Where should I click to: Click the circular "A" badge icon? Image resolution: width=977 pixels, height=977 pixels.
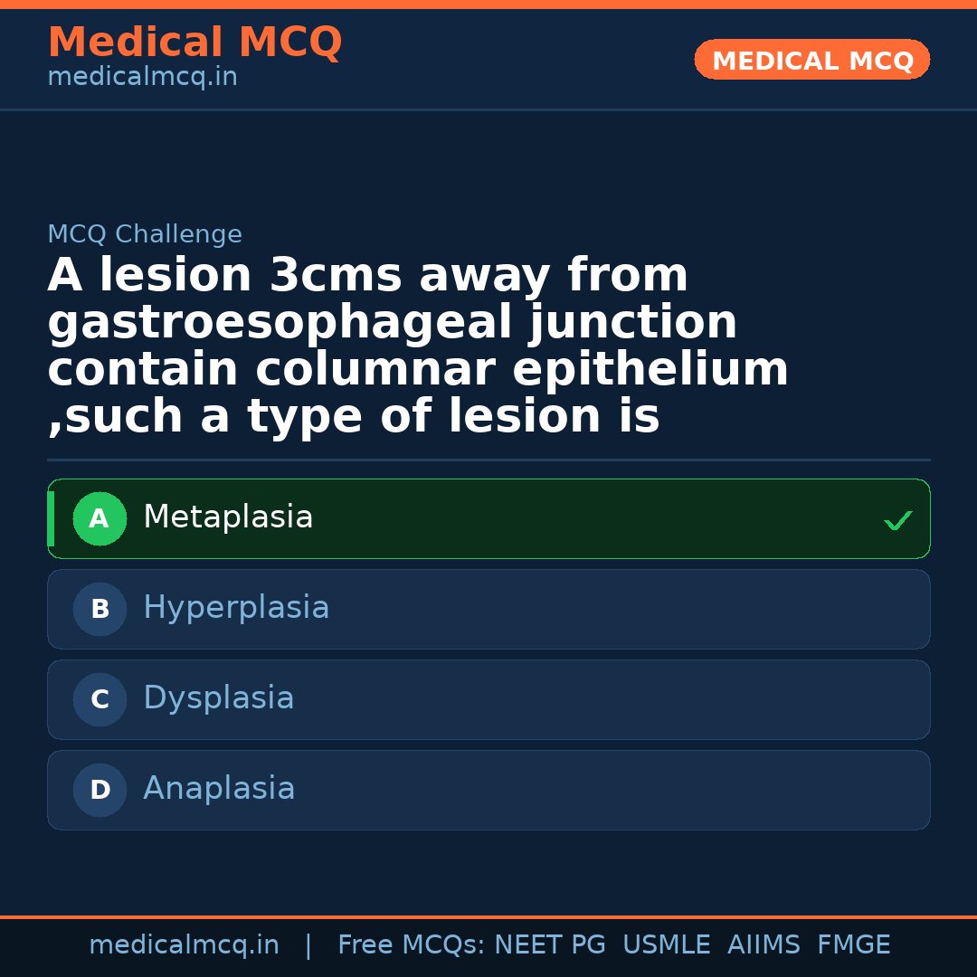[x=100, y=518]
